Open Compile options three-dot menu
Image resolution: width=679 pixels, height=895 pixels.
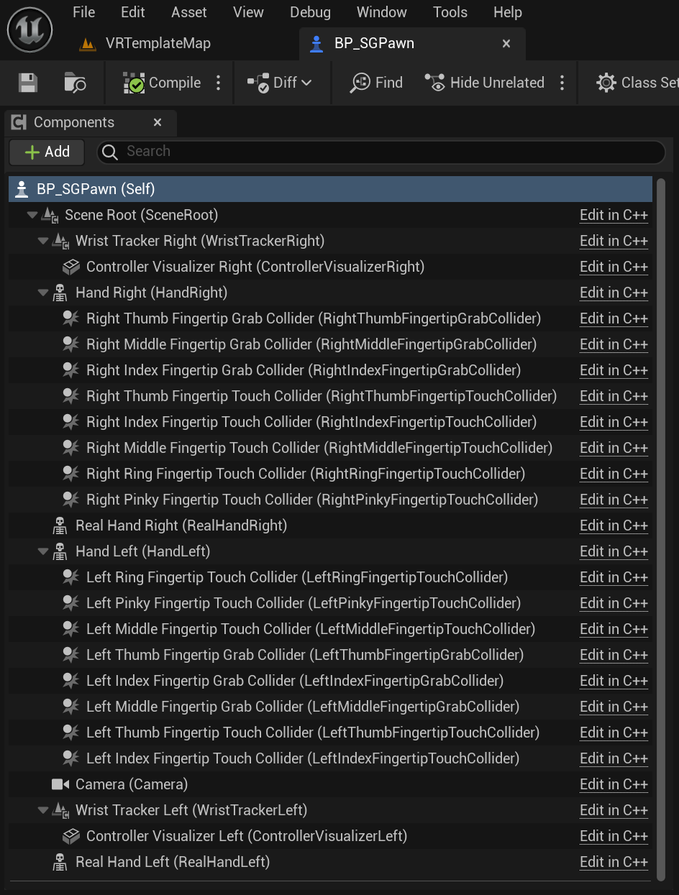(219, 83)
